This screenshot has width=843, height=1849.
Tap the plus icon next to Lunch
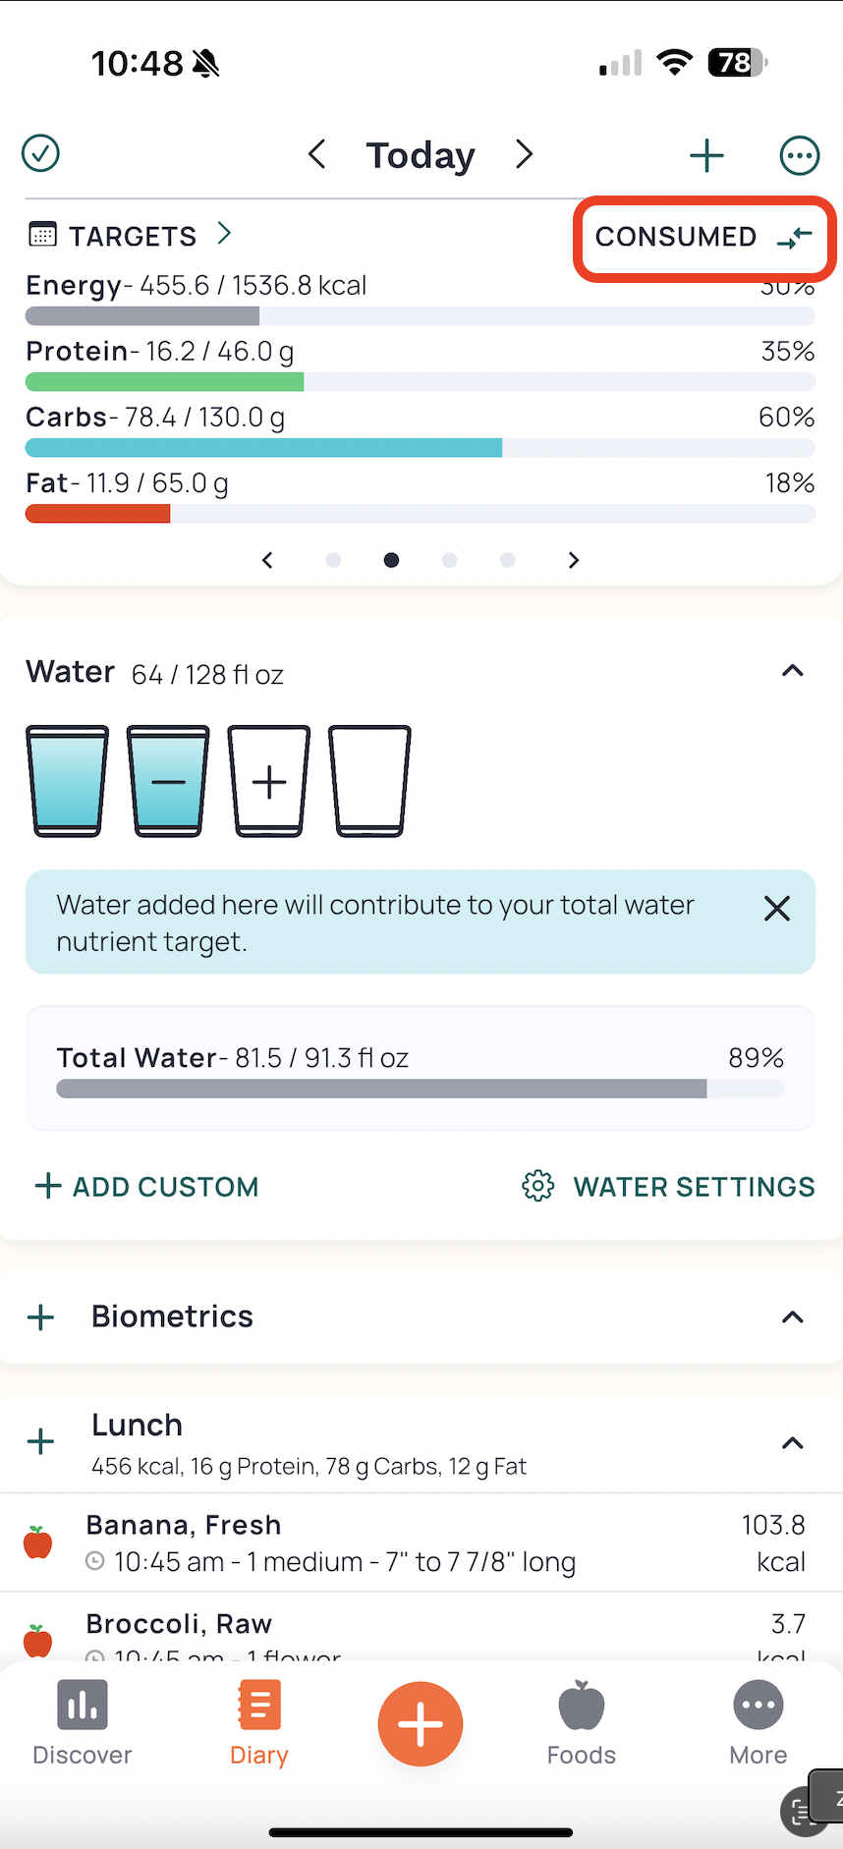click(41, 1442)
